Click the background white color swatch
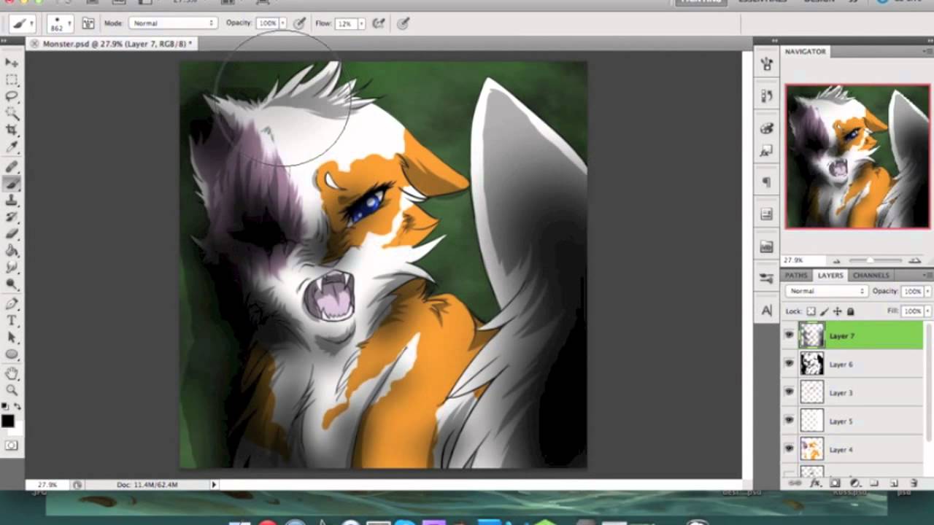 click(18, 429)
